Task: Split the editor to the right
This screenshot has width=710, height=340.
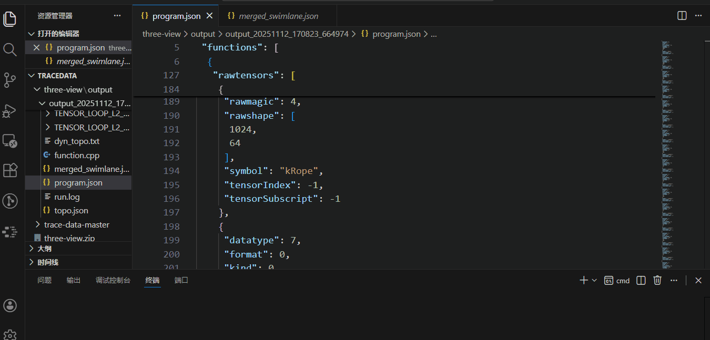Action: tap(682, 16)
